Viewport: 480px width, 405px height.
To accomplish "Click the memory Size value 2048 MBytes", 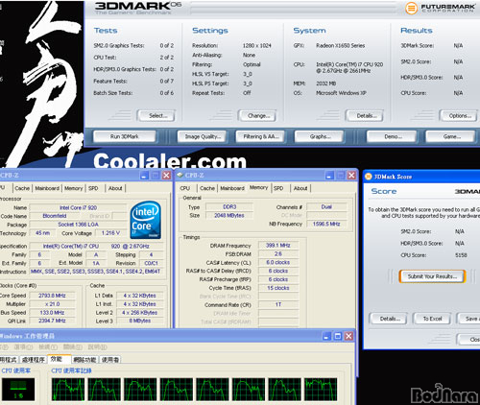I will click(x=229, y=216).
